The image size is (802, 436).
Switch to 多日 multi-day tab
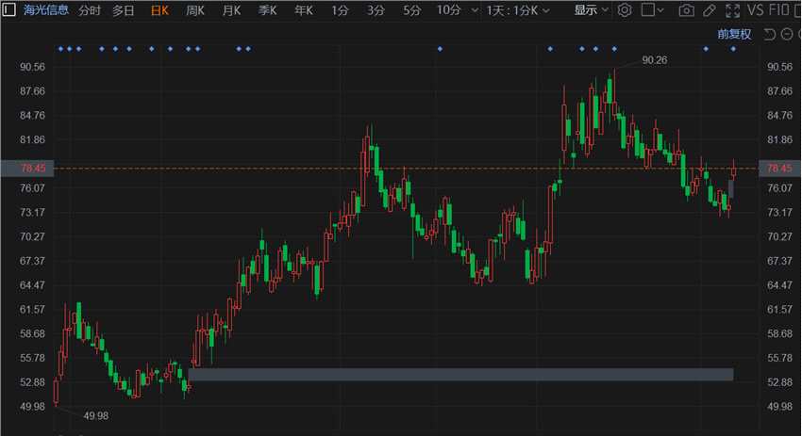click(124, 10)
